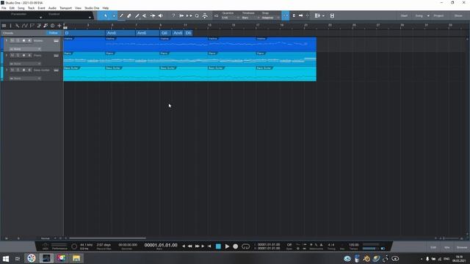Click the Show button at top right
This screenshot has height=264, width=470.
point(458,15)
